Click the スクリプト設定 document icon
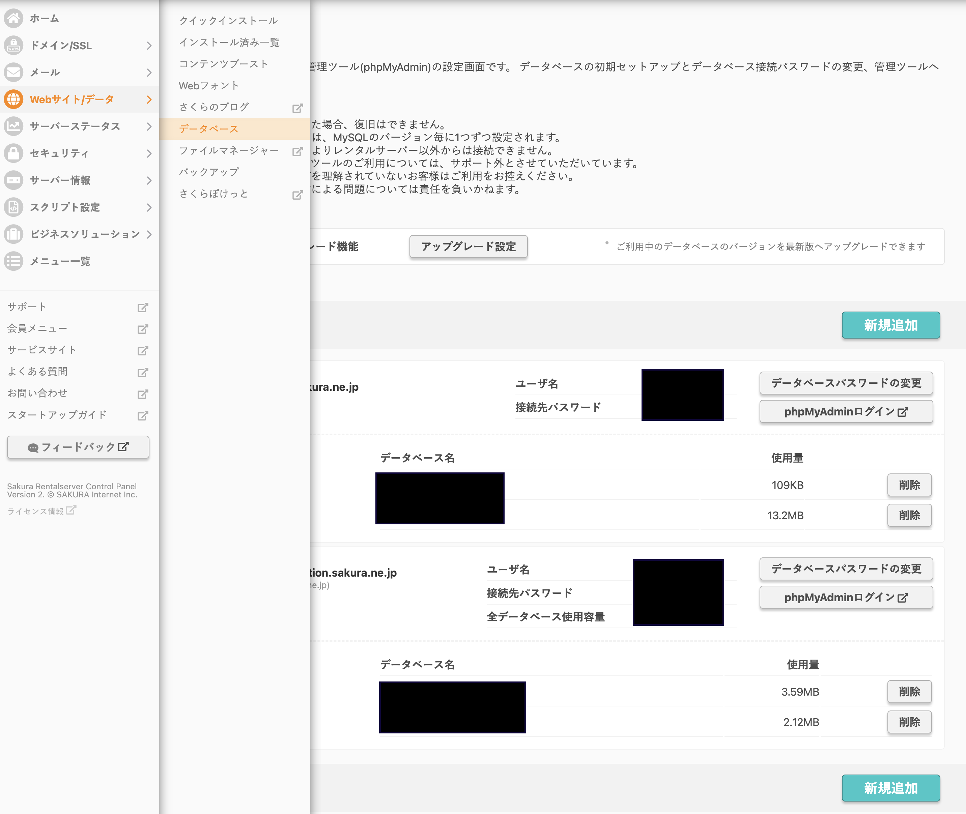The image size is (966, 814). tap(13, 207)
